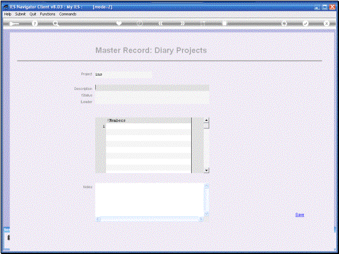Open the question mark help icon
This screenshot has width=339, height=254.
pos(34,23)
